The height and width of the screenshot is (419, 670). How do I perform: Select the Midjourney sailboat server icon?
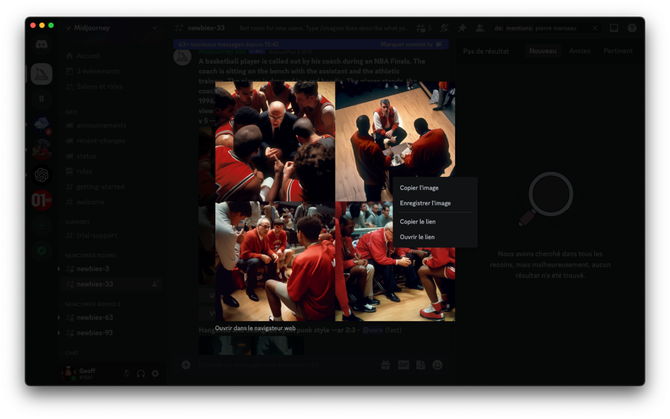(x=41, y=74)
